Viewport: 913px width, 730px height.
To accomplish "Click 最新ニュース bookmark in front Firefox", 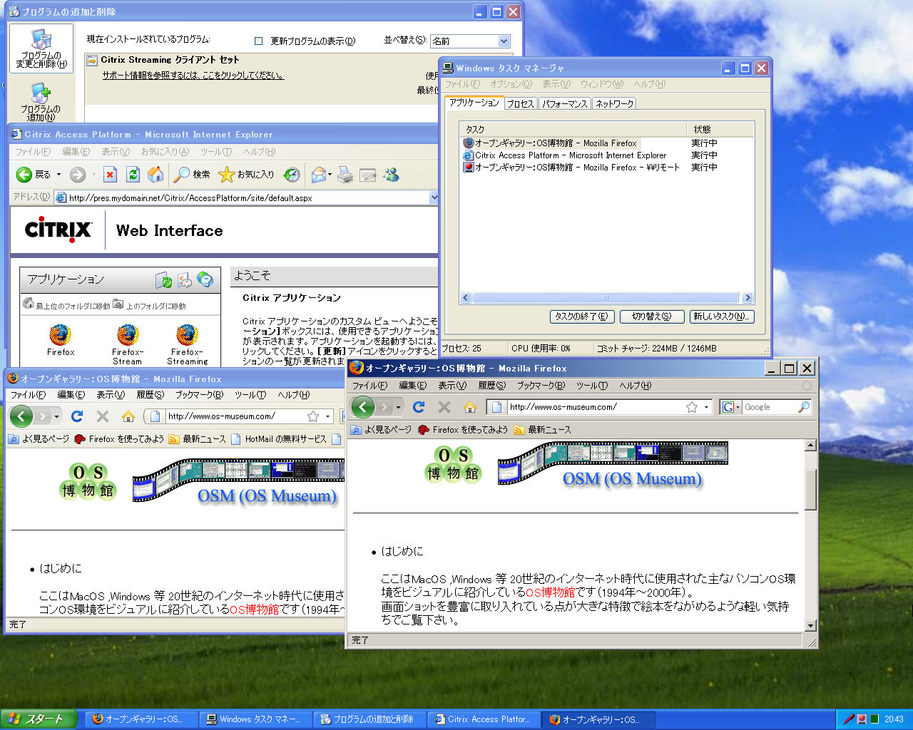I will coord(542,430).
